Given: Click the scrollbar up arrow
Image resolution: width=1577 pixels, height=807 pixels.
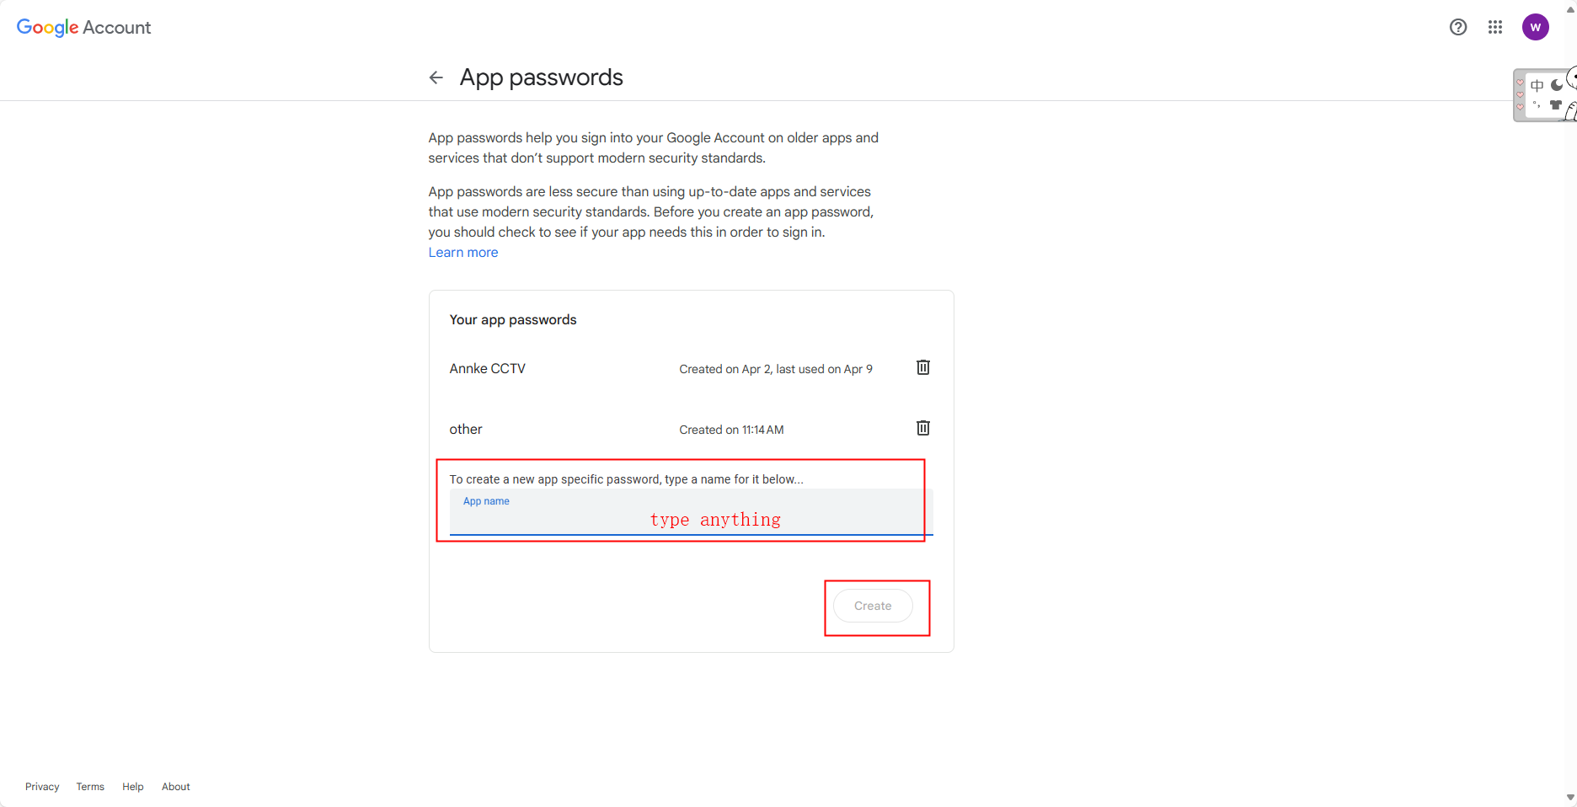Looking at the screenshot, I should pos(1570,8).
